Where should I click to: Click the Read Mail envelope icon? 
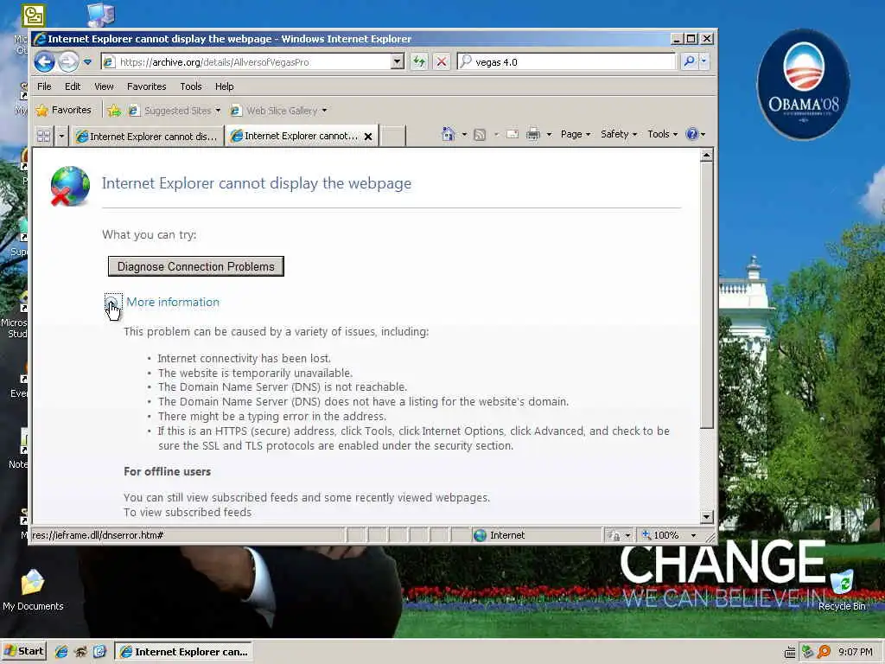tap(512, 134)
